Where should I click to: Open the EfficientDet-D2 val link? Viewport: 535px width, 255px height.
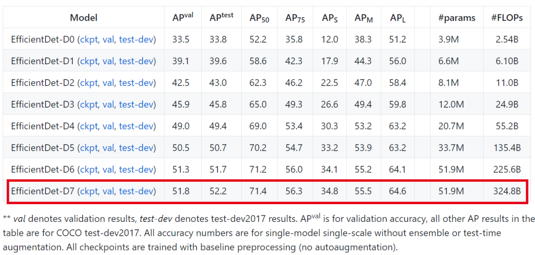coord(108,83)
